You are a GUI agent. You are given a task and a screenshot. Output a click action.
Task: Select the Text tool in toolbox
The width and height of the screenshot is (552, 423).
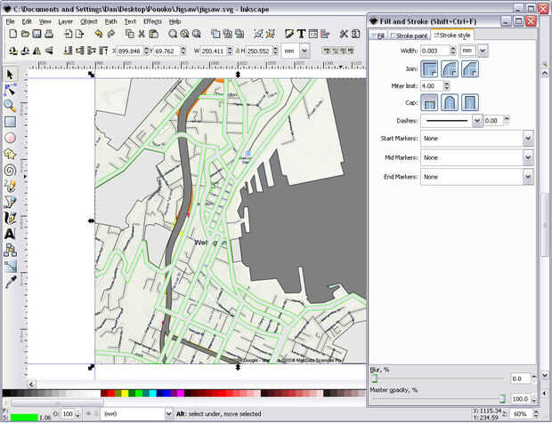10,234
